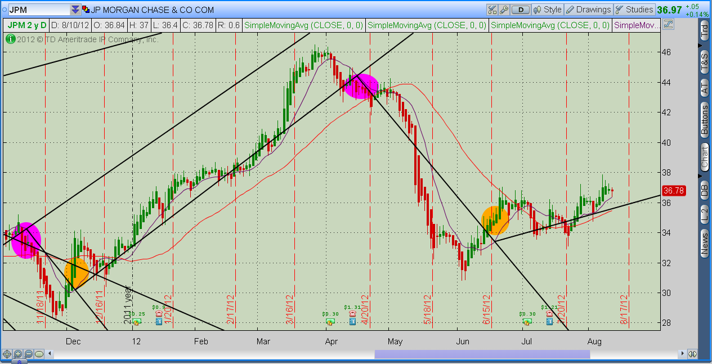Click the D daily timeframe button
The height and width of the screenshot is (364, 712).
pyautogui.click(x=521, y=10)
